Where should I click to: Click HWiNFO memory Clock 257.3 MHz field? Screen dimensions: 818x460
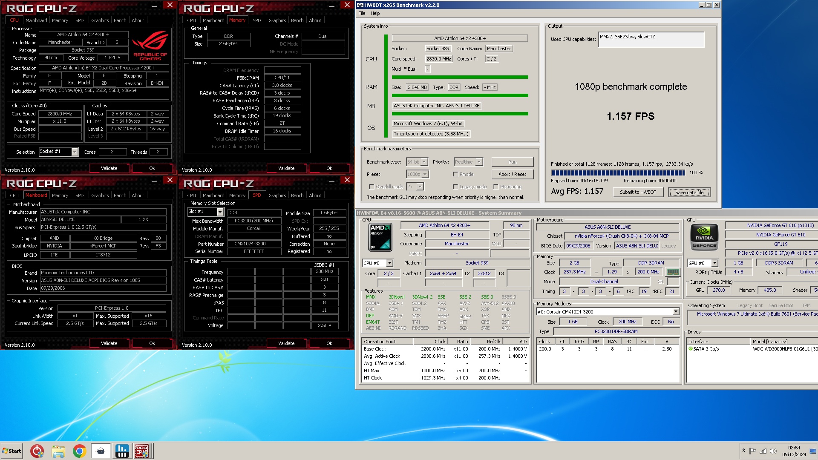tap(574, 272)
